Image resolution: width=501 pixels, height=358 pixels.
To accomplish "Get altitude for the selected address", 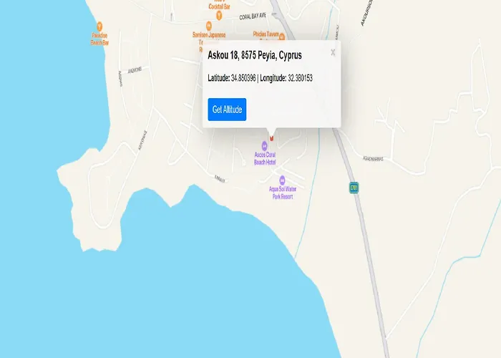I will [x=227, y=110].
